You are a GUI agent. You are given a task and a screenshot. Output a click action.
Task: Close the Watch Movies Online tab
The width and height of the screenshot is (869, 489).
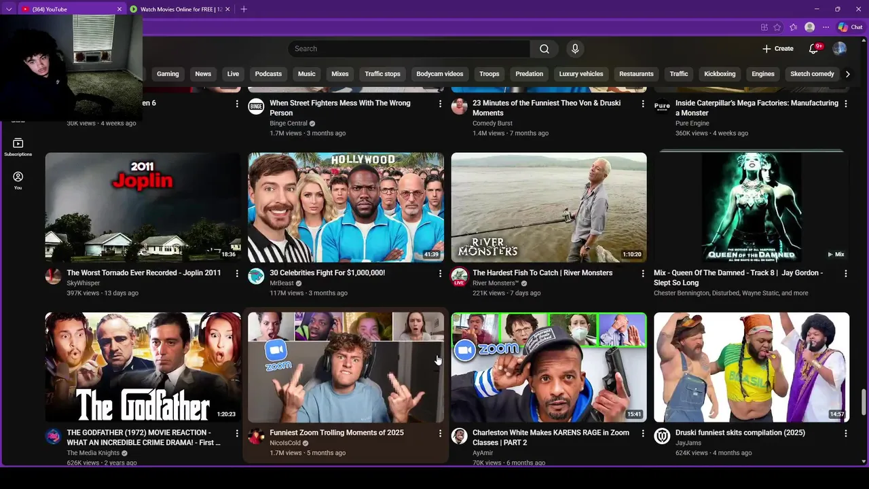coord(227,10)
